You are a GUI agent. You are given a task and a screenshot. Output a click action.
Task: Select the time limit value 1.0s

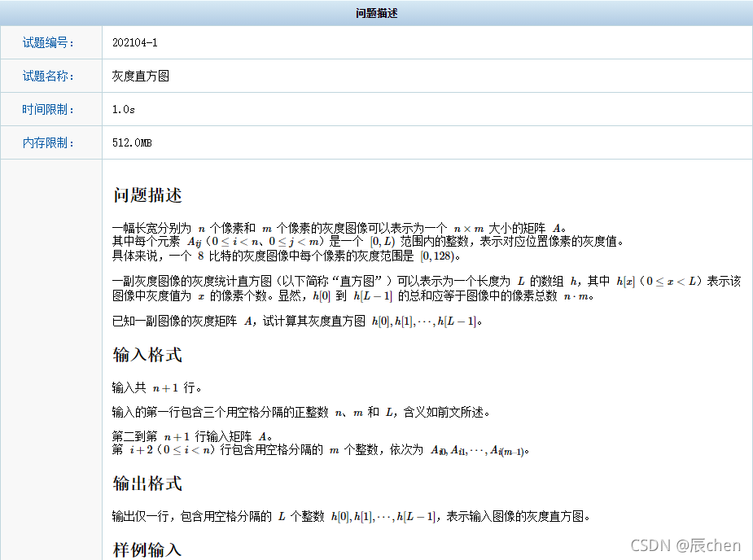[124, 109]
